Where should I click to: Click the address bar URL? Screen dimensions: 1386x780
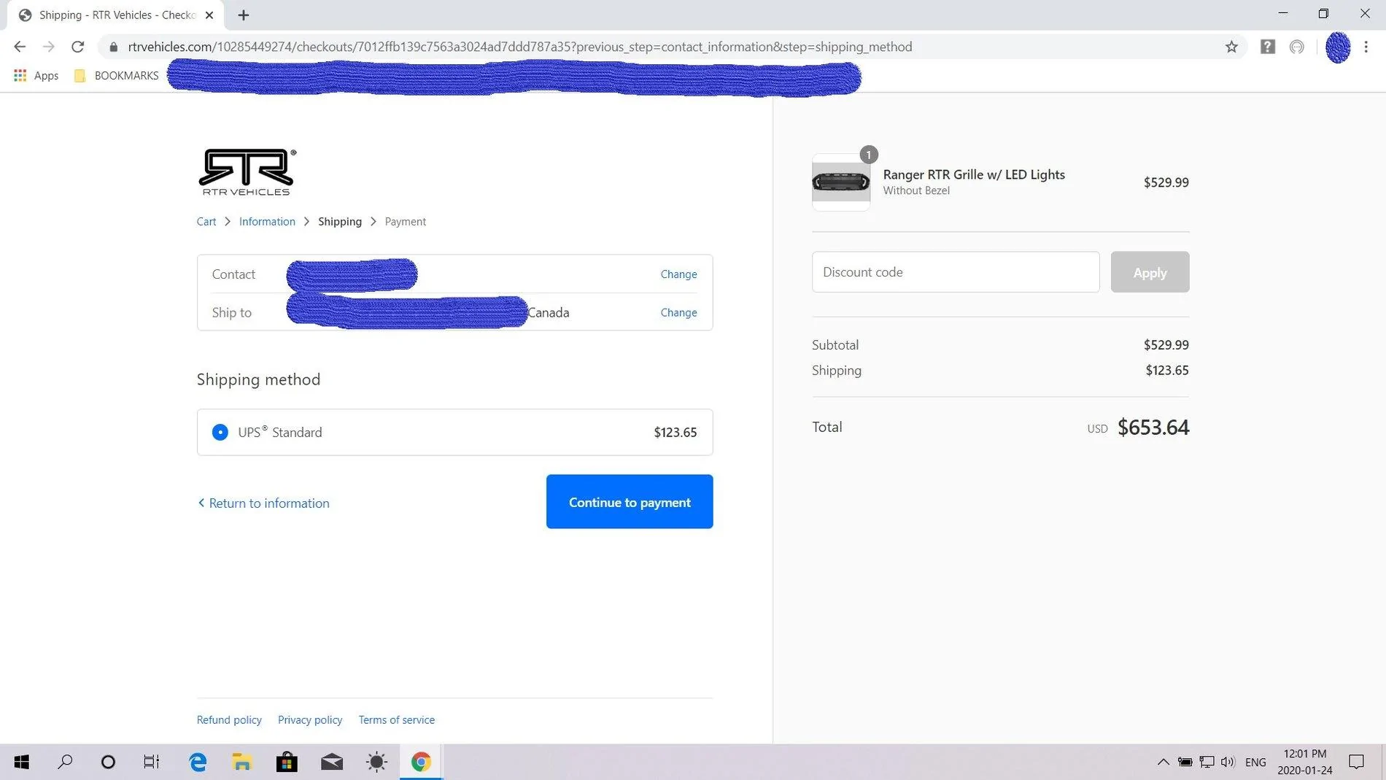tap(520, 47)
